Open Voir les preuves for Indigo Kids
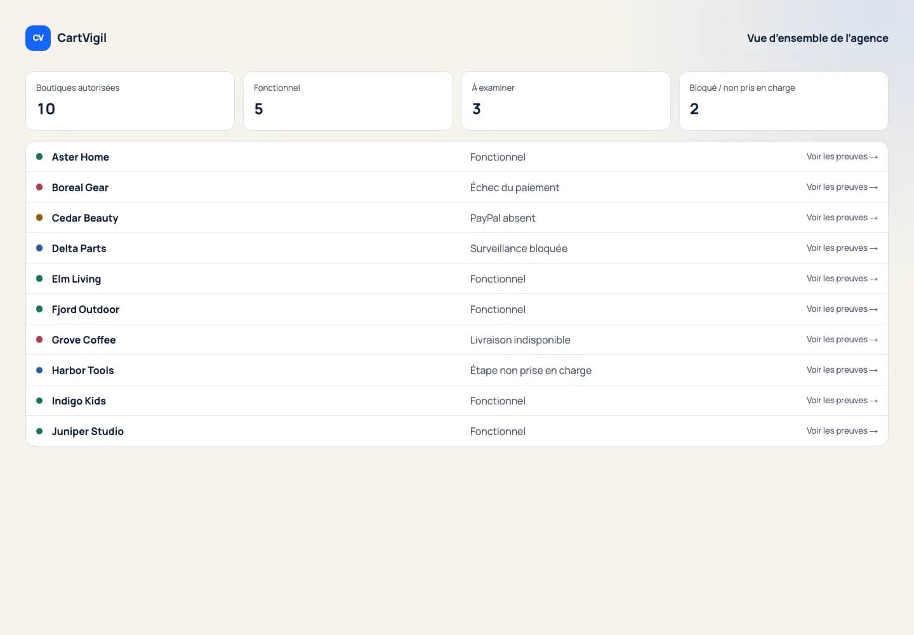The width and height of the screenshot is (914, 635). [842, 401]
